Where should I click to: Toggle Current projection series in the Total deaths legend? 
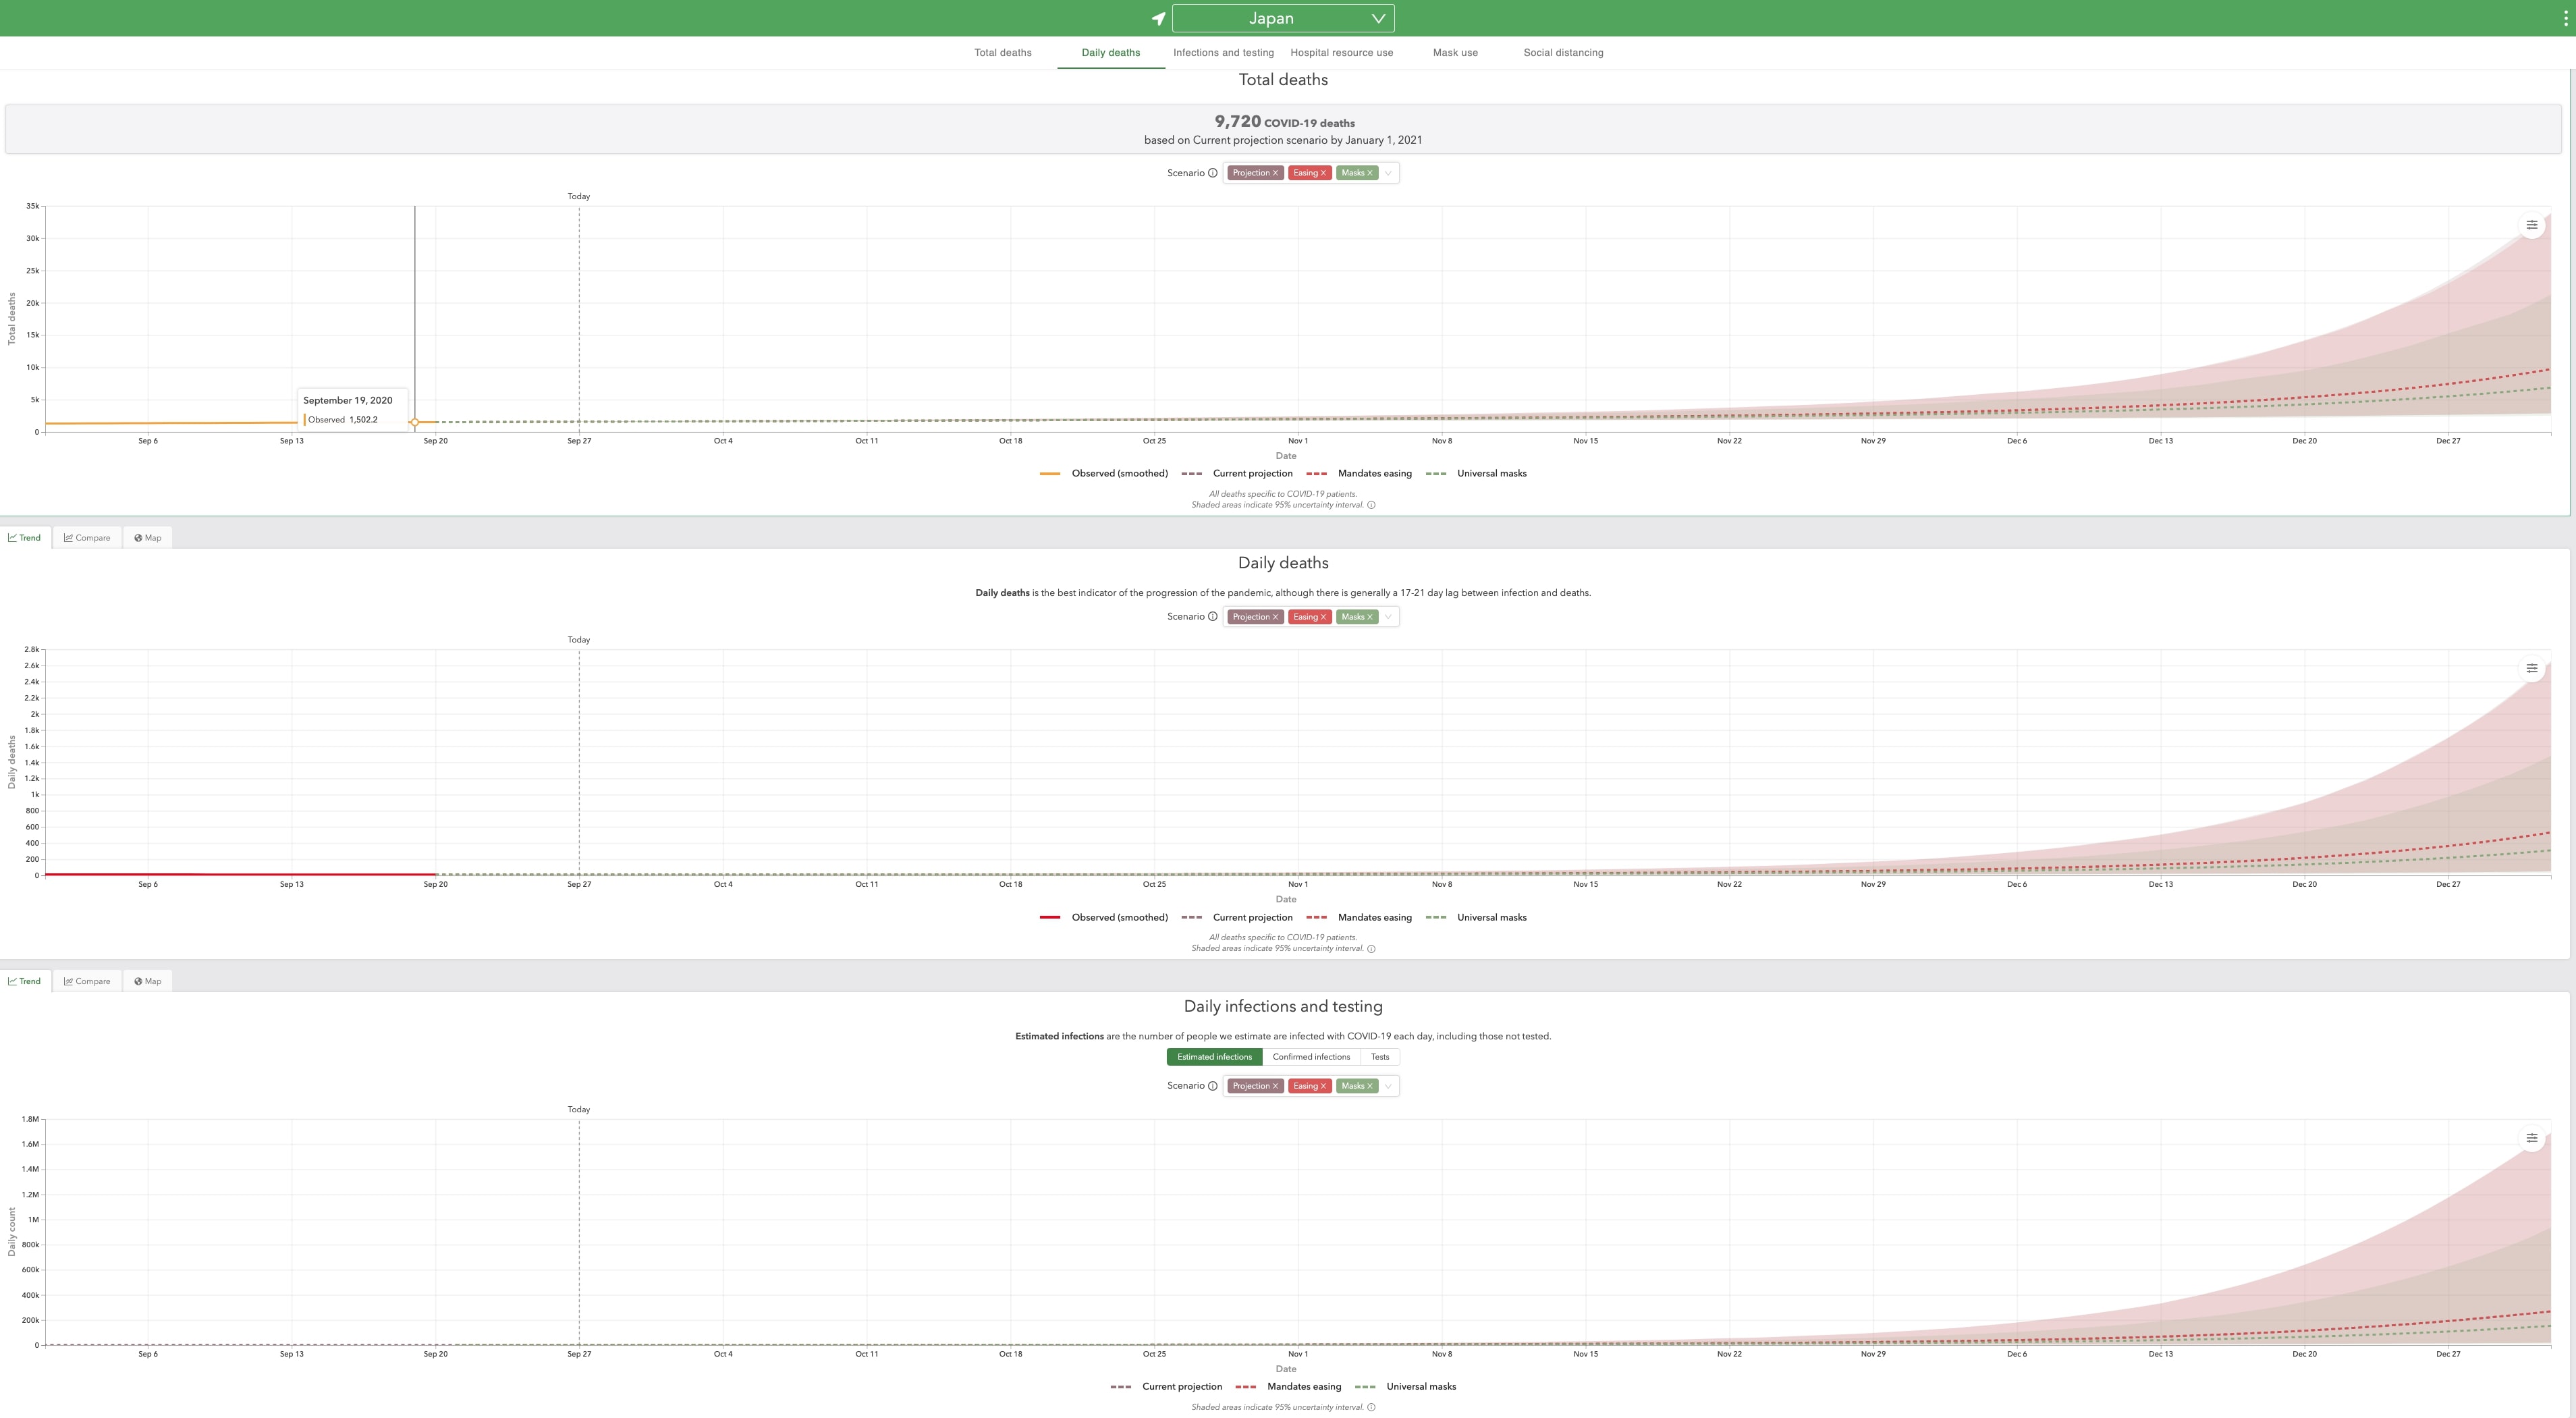[1237, 474]
